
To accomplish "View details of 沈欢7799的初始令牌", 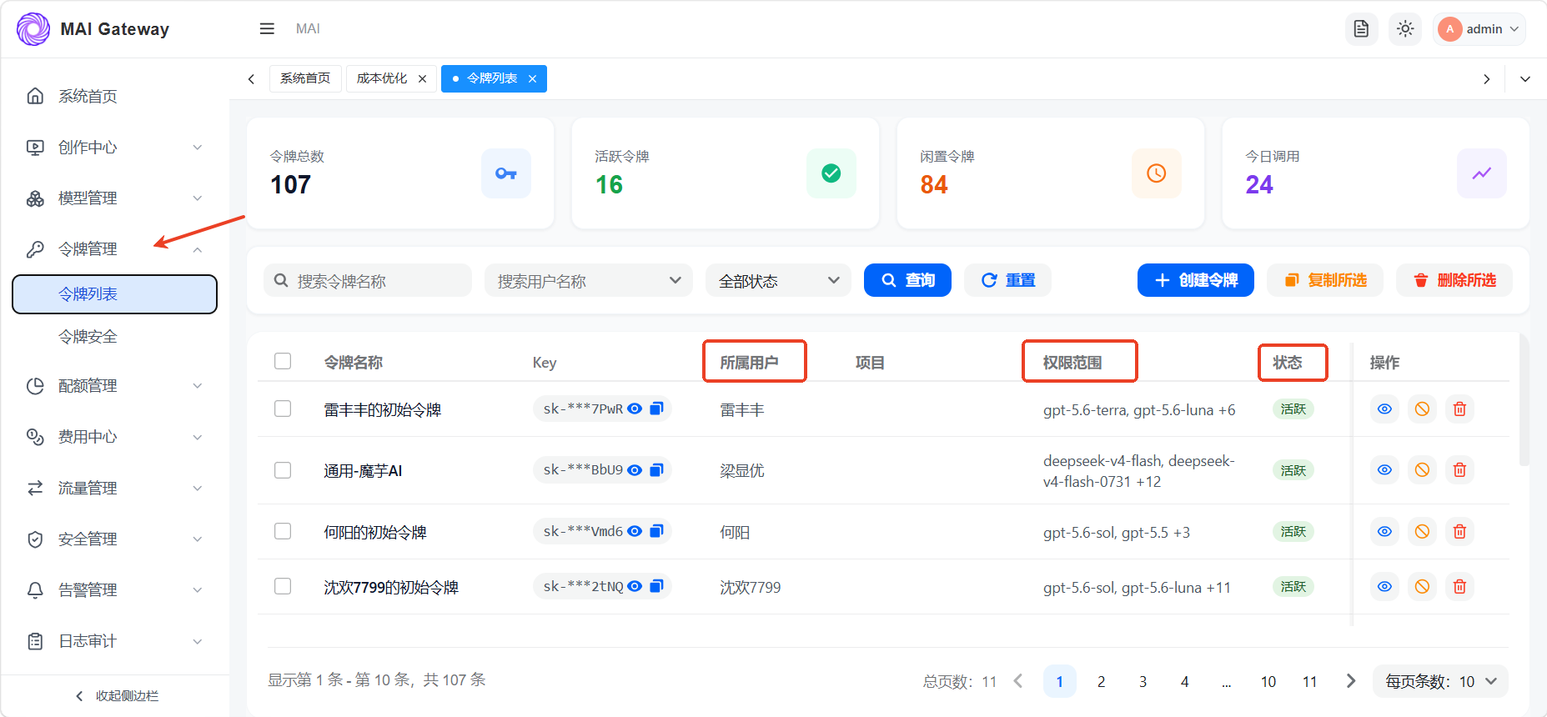I will tap(1384, 587).
